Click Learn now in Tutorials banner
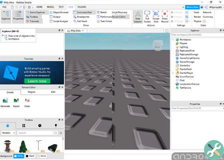224x160 pixels. 37,81
